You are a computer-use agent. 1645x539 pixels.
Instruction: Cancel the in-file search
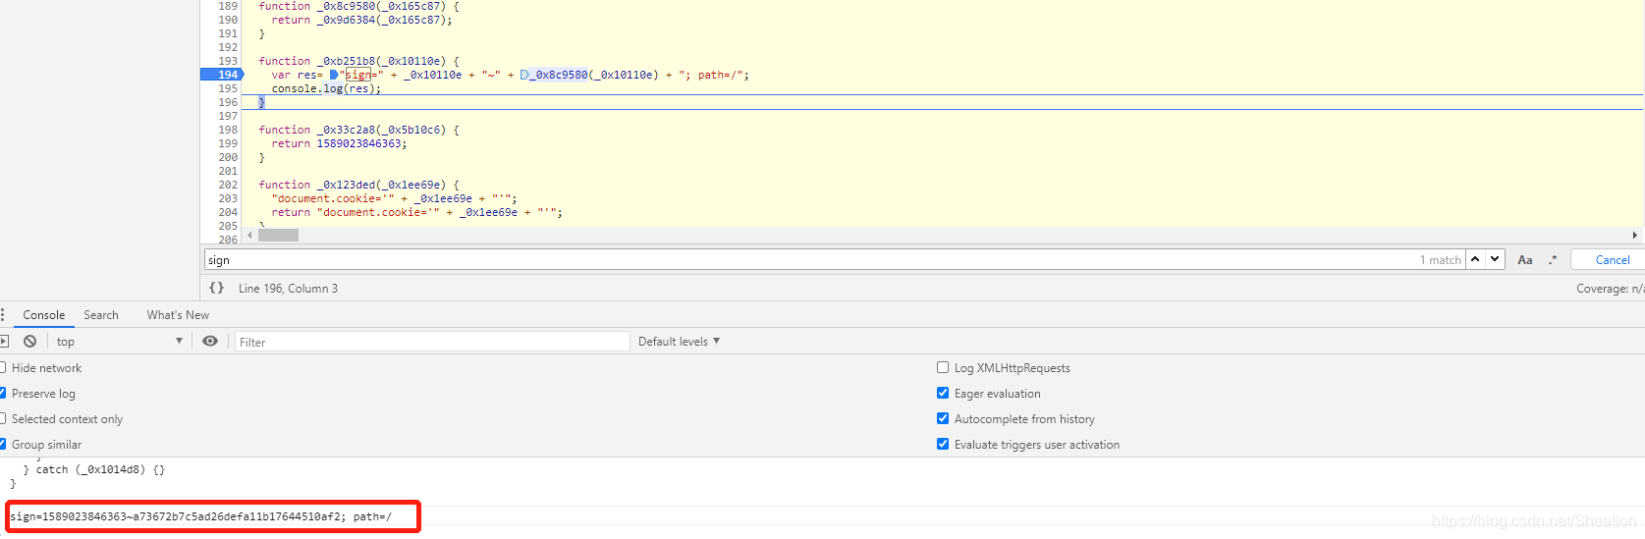click(1613, 260)
